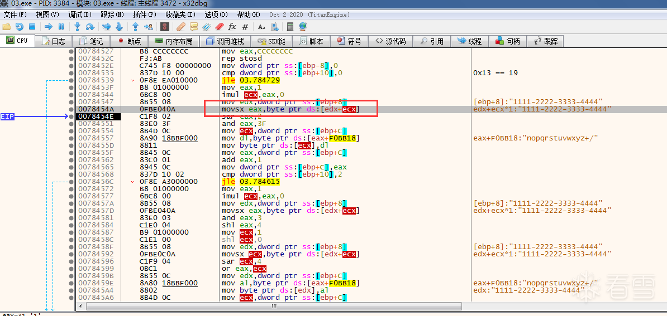Run to user code icon
Screen dimensions: 667x316
(149, 27)
